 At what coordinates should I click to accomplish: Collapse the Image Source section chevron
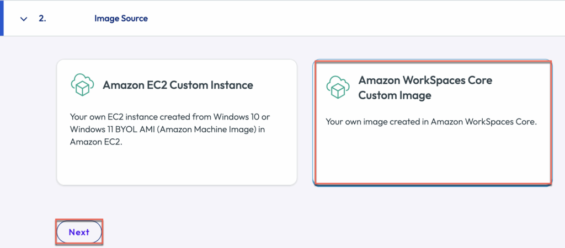coord(23,19)
